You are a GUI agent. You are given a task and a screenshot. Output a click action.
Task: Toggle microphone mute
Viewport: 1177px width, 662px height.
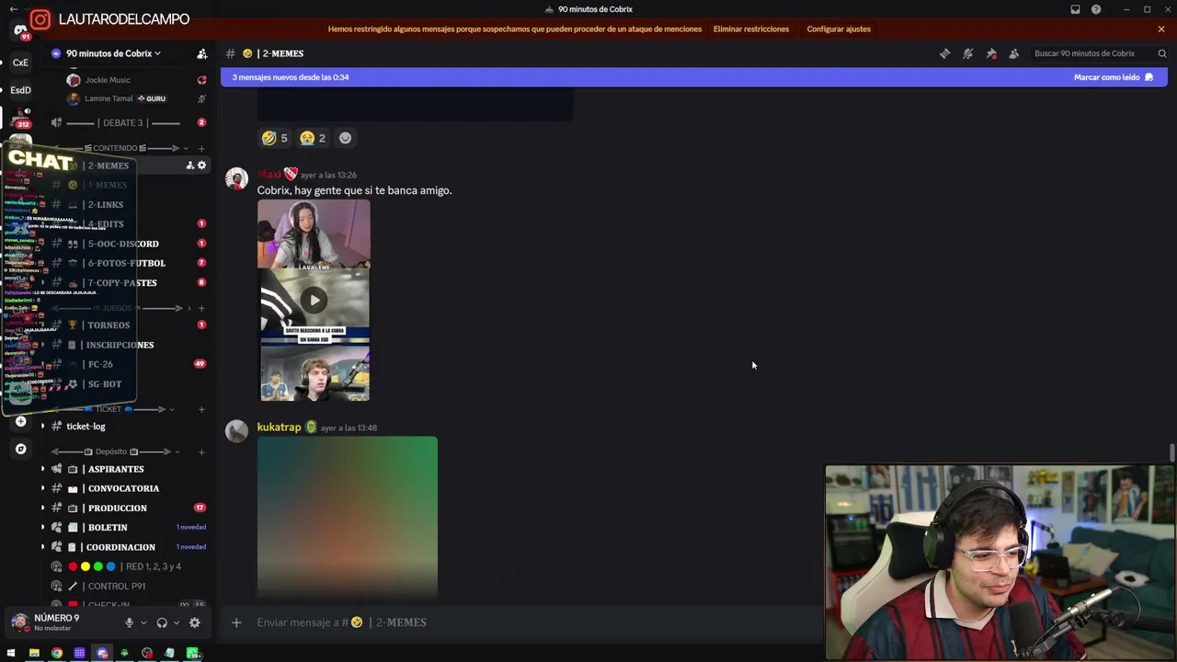129,622
